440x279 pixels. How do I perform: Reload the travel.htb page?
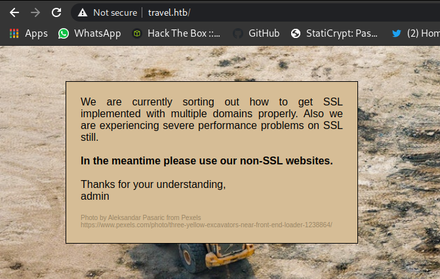(x=56, y=12)
